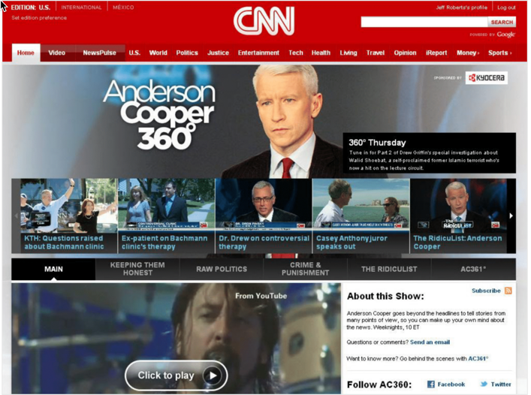Switch to México edition

click(x=123, y=8)
